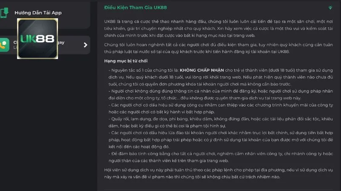The image size is (341, 191).
Task: Click the bullet starting 'Các người chơi có dấu hiệu sử dụng'
Action: coord(217,109)
